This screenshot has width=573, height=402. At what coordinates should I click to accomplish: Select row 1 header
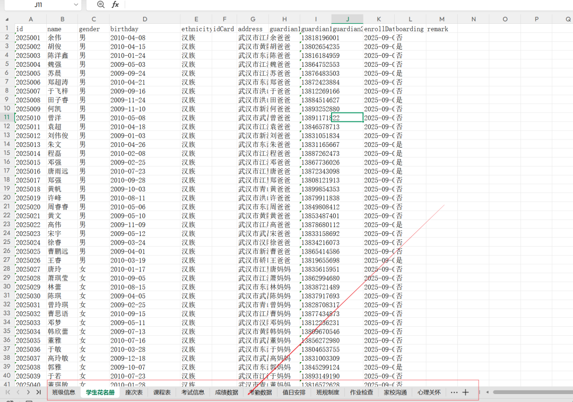(7, 28)
